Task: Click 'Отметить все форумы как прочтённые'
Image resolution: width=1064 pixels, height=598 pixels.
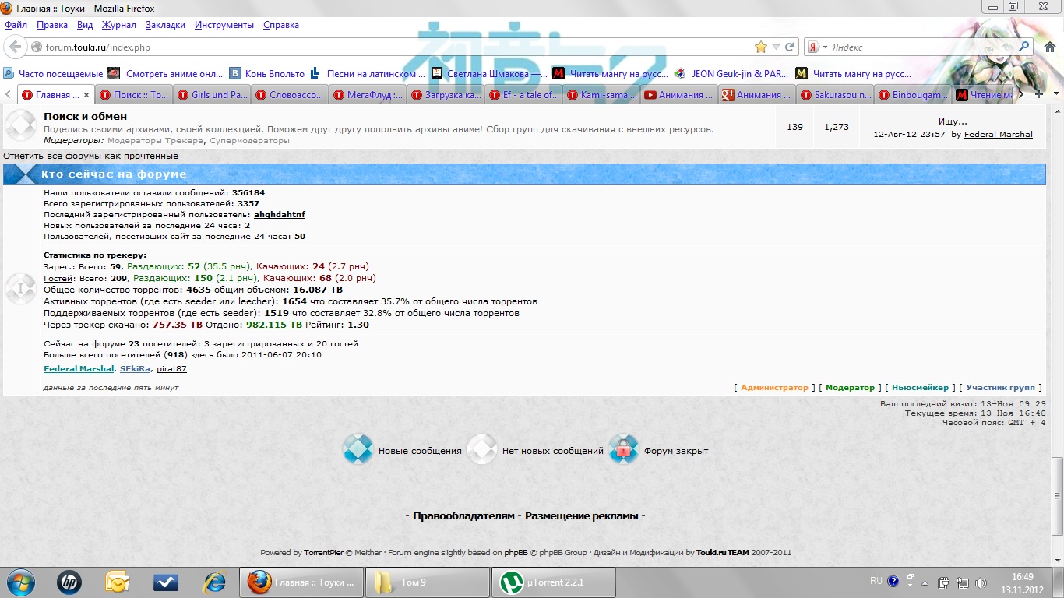Action: (x=90, y=157)
